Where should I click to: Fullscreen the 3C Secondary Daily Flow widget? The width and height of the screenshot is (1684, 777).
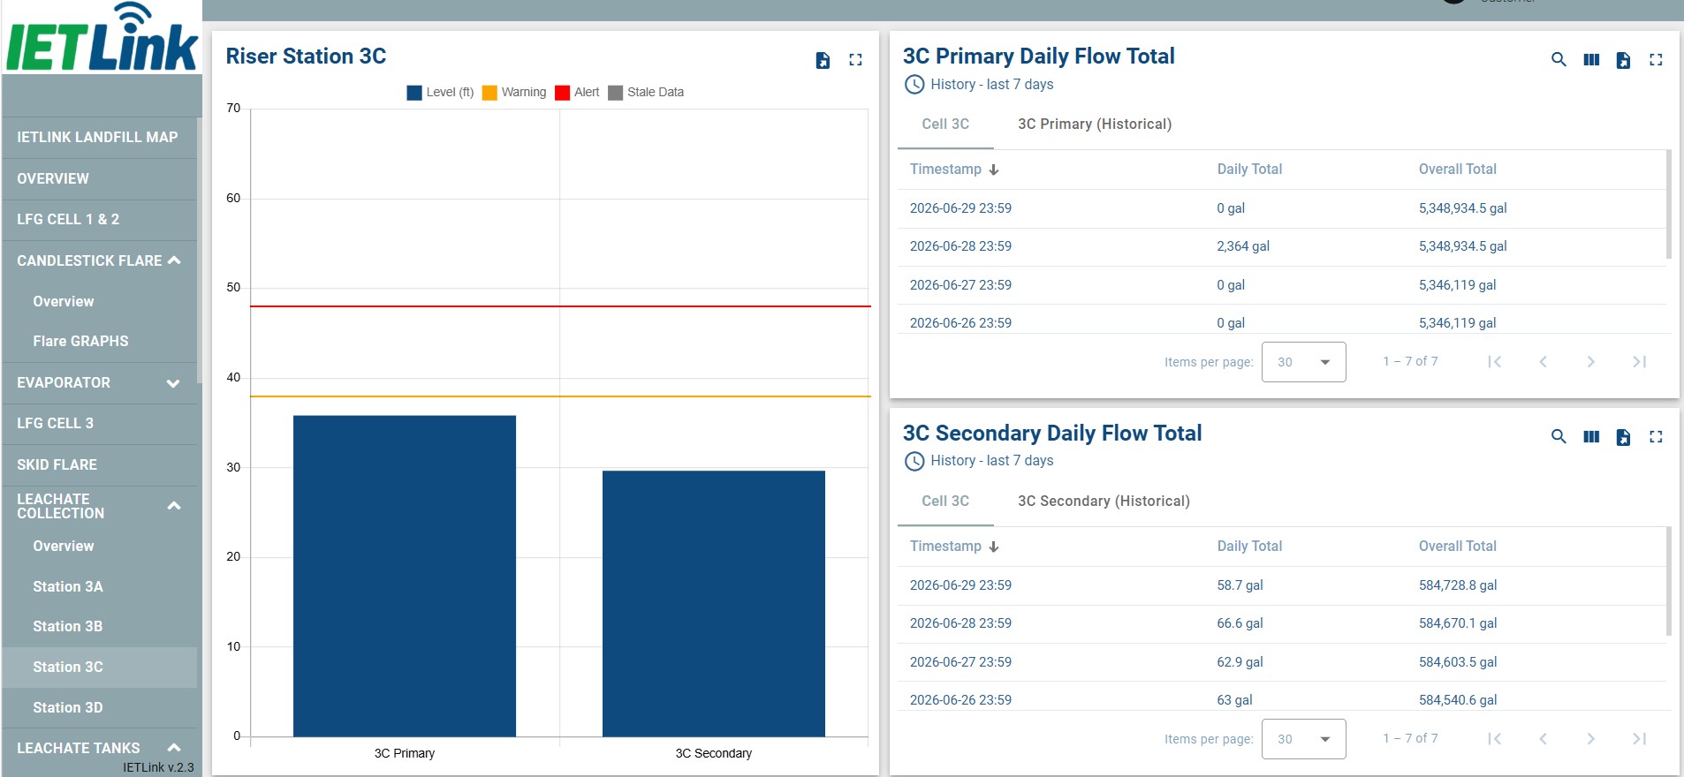(1656, 436)
